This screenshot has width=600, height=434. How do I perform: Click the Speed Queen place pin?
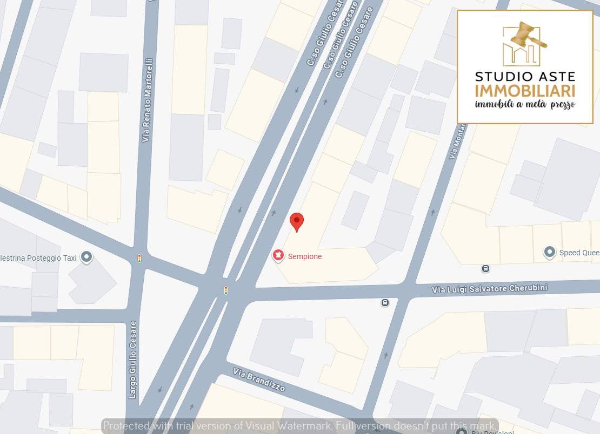coord(550,252)
